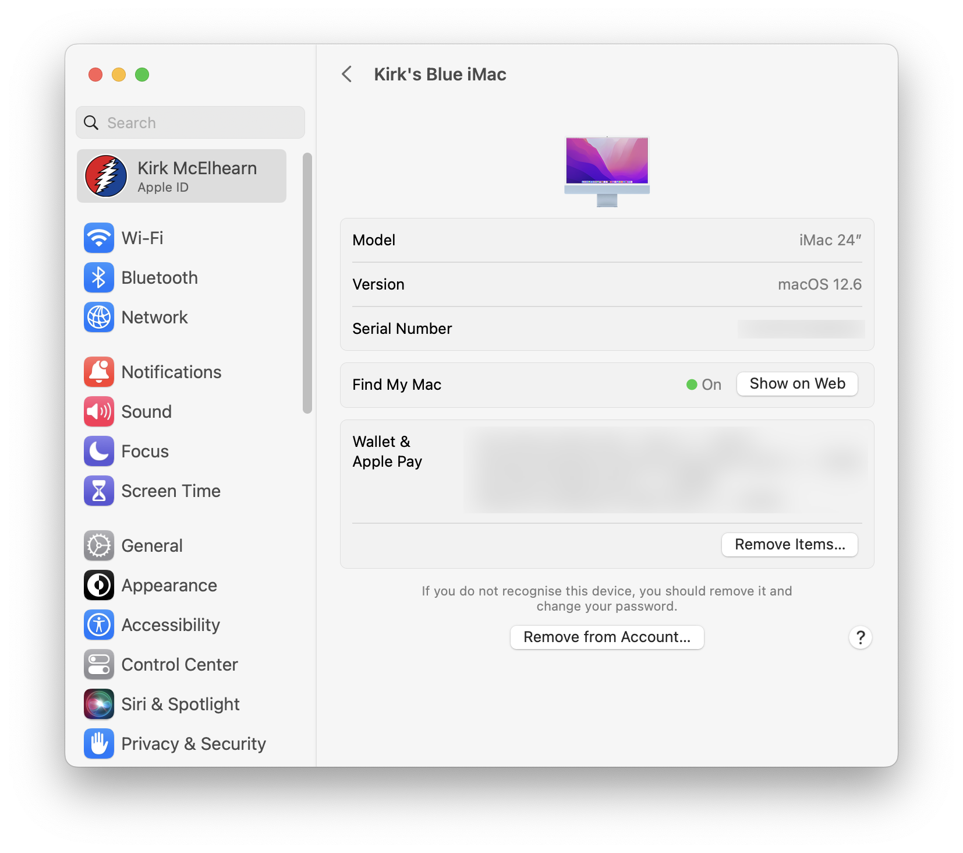Screen dimensions: 963x853
Task: Select Screen Time label in sidebar
Action: [171, 491]
